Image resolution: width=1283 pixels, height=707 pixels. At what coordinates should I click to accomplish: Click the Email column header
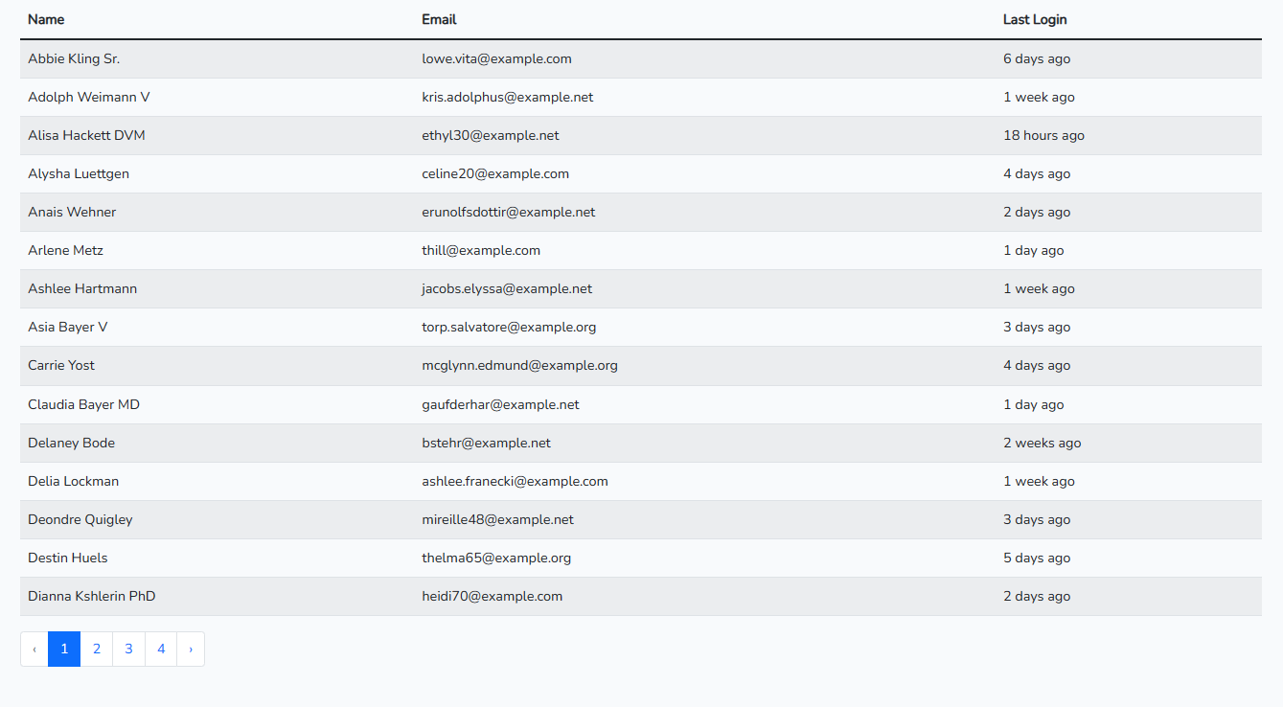coord(439,19)
